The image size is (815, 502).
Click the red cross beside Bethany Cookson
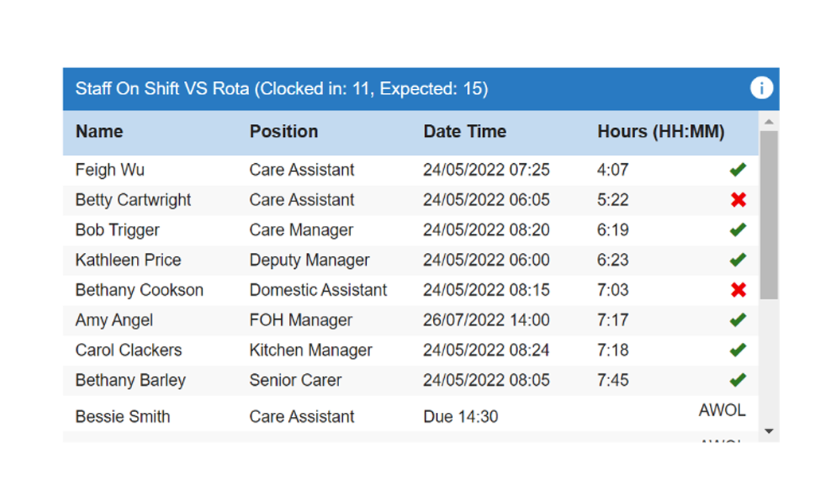(737, 290)
